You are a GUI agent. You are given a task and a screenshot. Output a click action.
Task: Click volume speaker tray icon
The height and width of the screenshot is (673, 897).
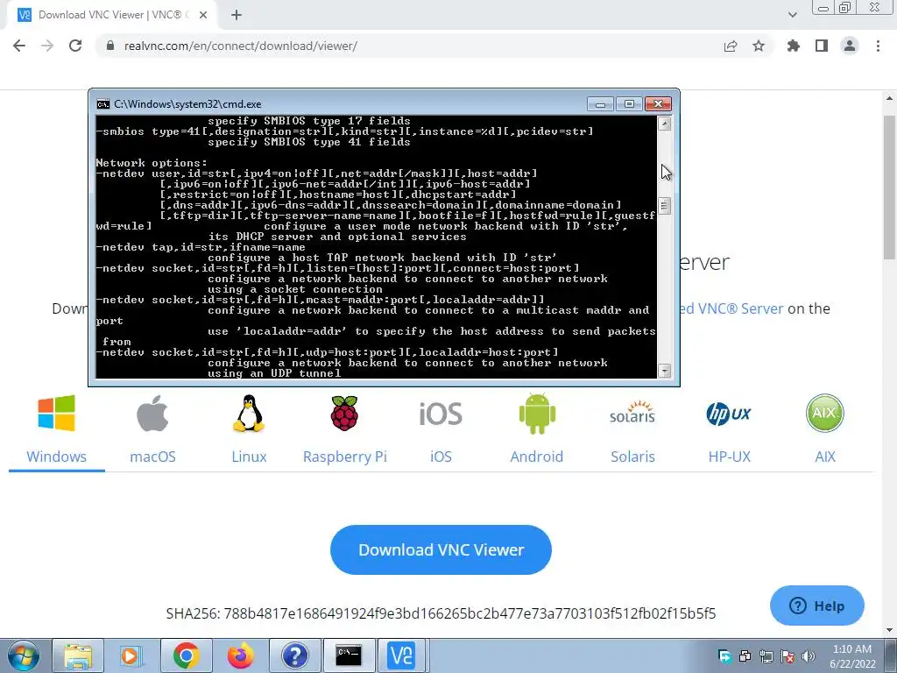[x=809, y=657]
